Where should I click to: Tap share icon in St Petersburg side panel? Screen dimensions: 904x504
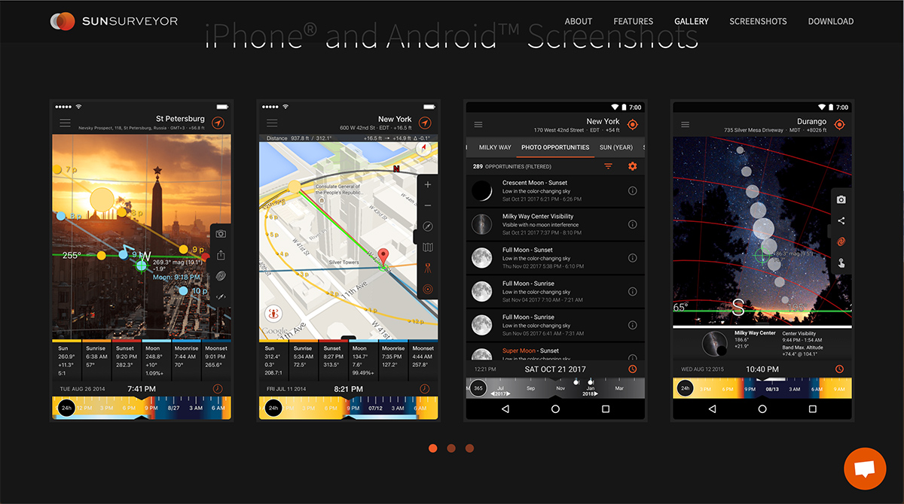[x=221, y=255]
